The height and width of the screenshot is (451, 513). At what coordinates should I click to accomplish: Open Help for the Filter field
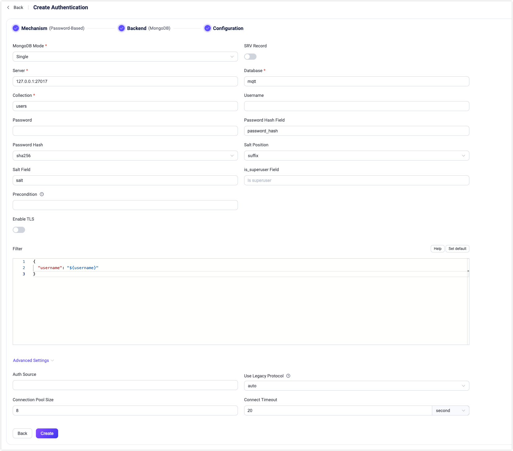438,248
